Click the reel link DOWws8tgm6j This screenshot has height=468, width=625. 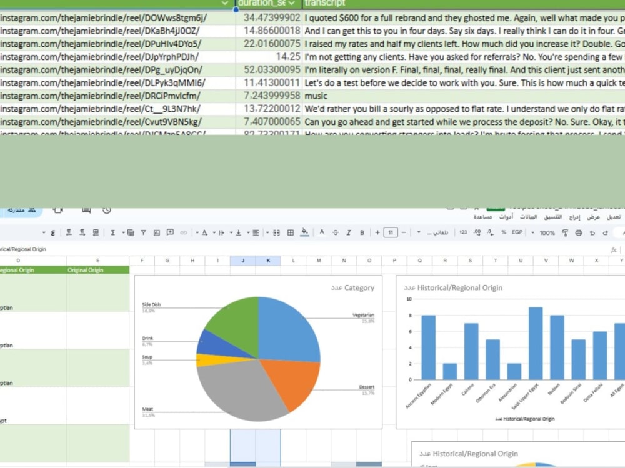coord(103,18)
